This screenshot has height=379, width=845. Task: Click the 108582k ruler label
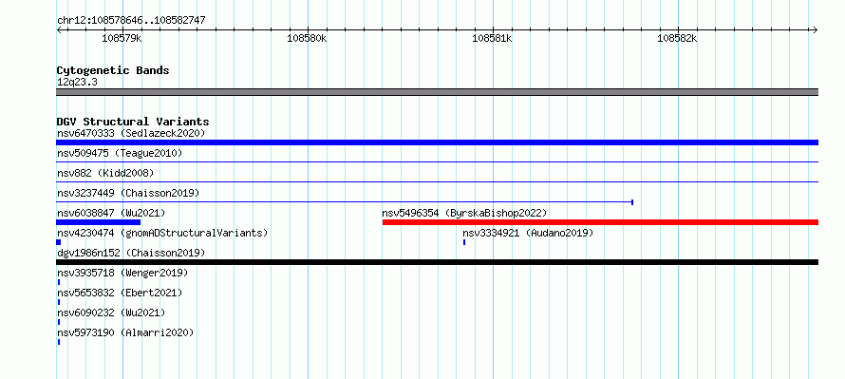[677, 38]
